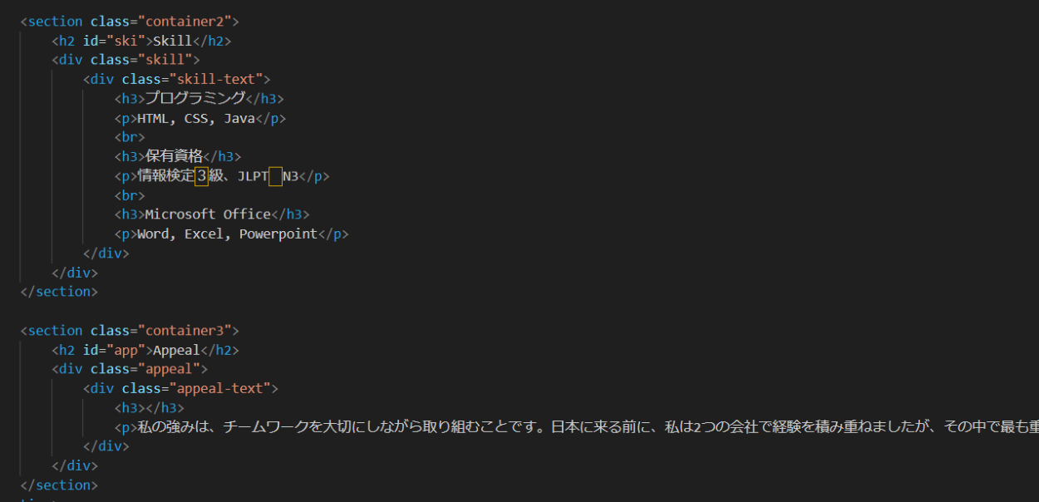1039x502 pixels.
Task: Place cursor inside the empty h3 tag
Action: point(145,408)
